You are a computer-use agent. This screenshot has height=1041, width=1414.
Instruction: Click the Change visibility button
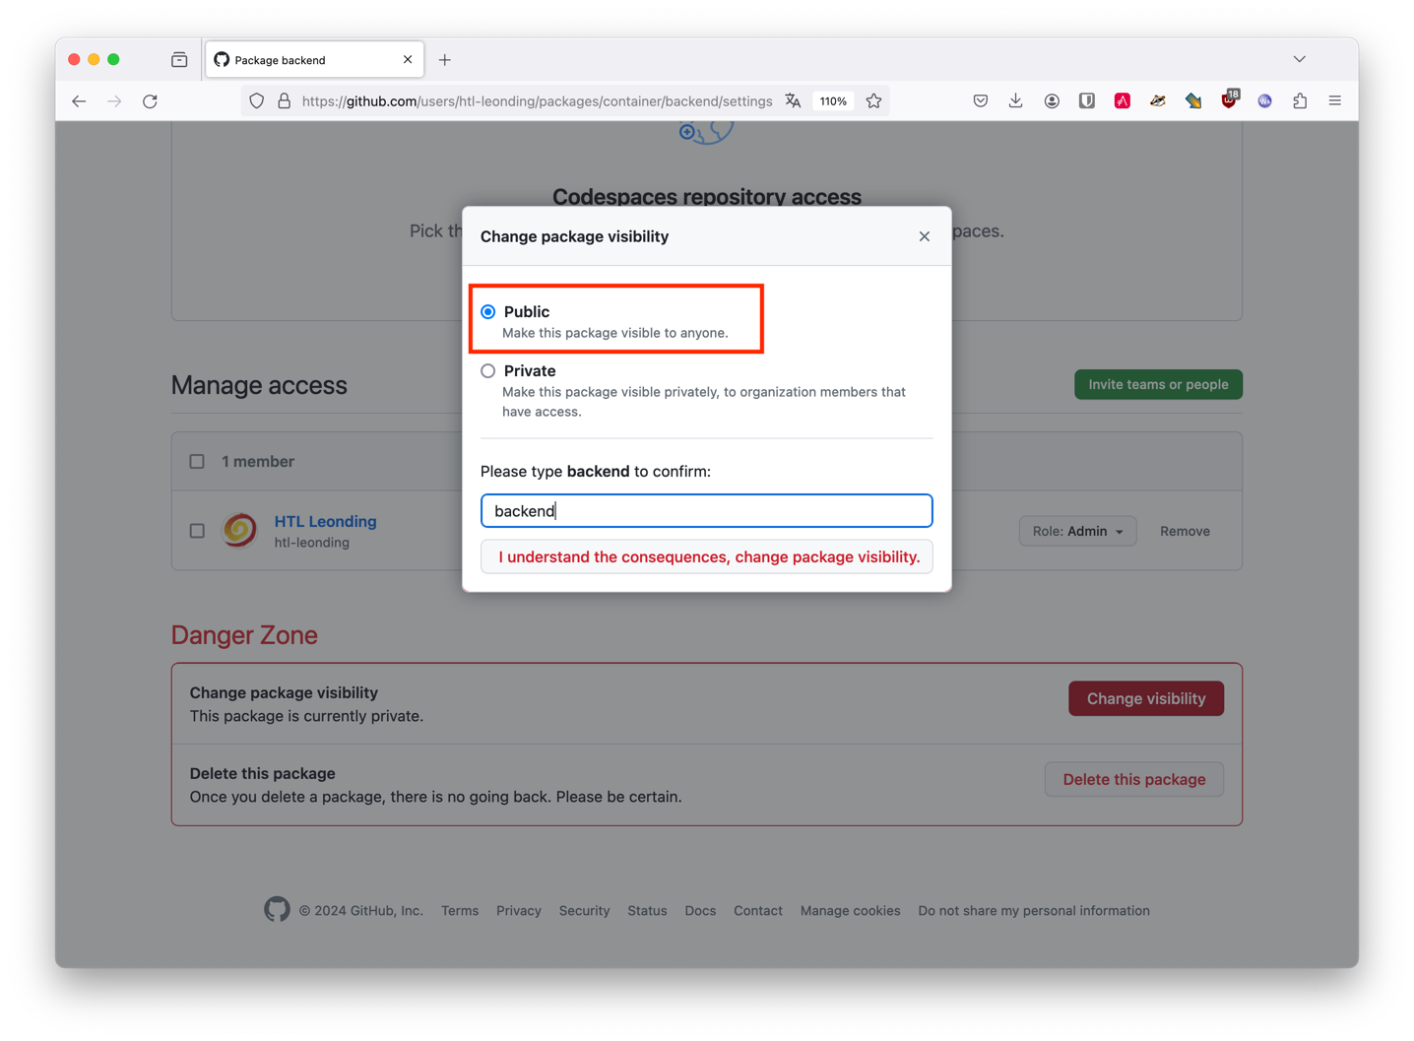click(x=1146, y=698)
